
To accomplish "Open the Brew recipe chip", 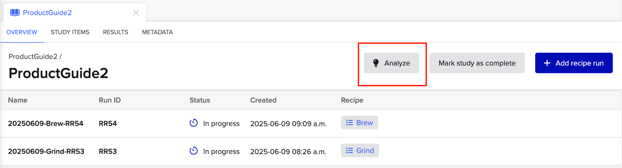I will (360, 122).
